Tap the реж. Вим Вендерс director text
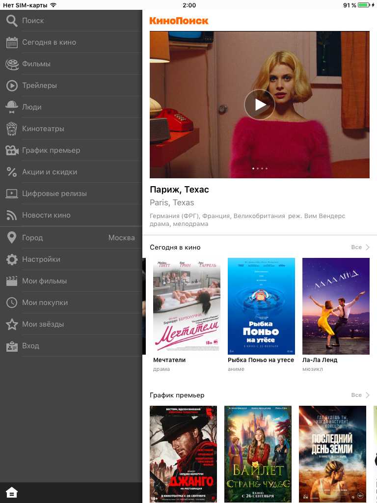The width and height of the screenshot is (377, 503). pyautogui.click(x=317, y=216)
